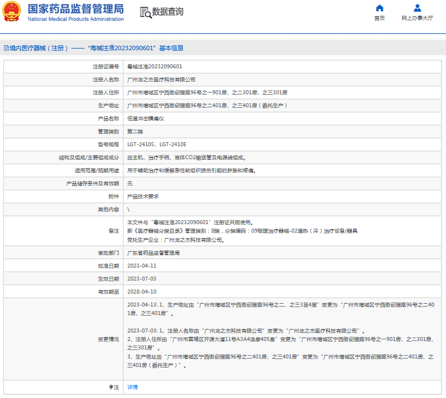446x398 pixels.
Task: Select registration number 粤械注准20232090601 value
Action: (x=154, y=67)
